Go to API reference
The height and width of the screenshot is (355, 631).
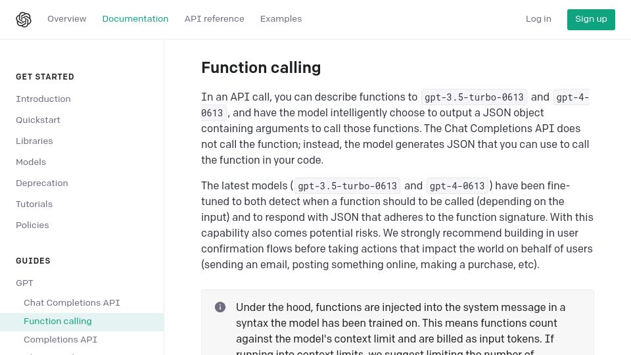click(x=214, y=19)
